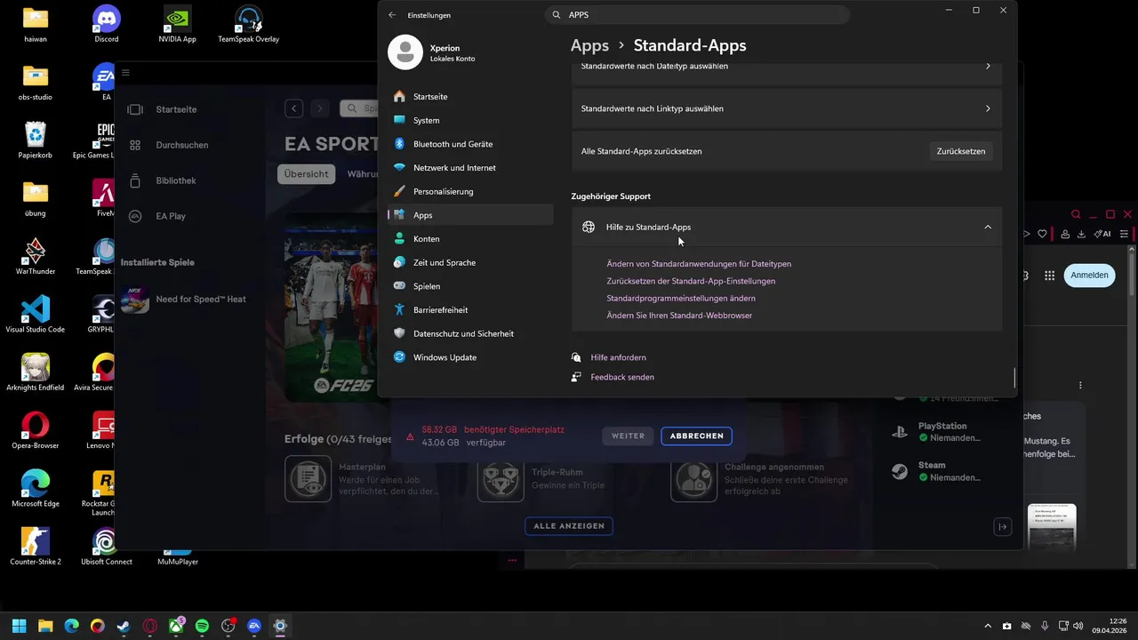The height and width of the screenshot is (640, 1138).
Task: Open EA Play in the EA app sidebar
Action: pyautogui.click(x=171, y=216)
